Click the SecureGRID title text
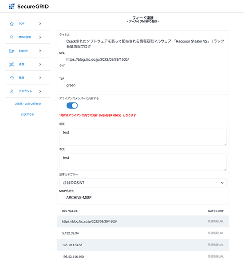 coord(33,7)
